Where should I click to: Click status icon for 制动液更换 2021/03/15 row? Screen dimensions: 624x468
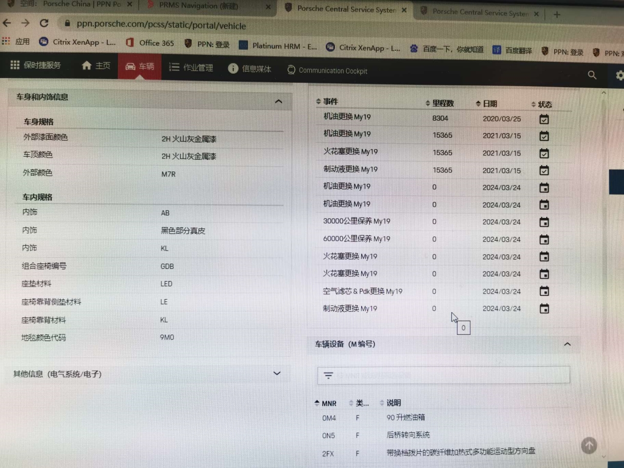coord(544,171)
